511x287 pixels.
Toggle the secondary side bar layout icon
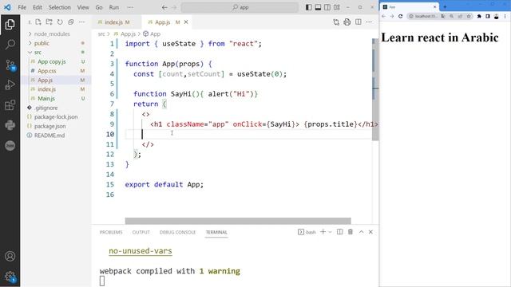[327, 7]
